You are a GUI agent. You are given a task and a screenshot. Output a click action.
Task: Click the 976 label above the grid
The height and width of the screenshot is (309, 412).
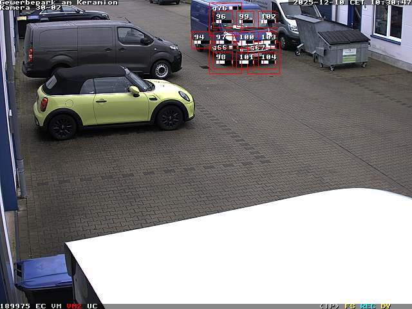220,8
